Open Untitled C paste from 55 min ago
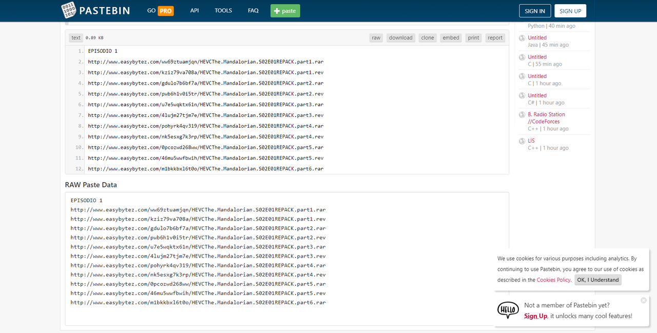Screen dimensions: 657x333 pyautogui.click(x=537, y=57)
